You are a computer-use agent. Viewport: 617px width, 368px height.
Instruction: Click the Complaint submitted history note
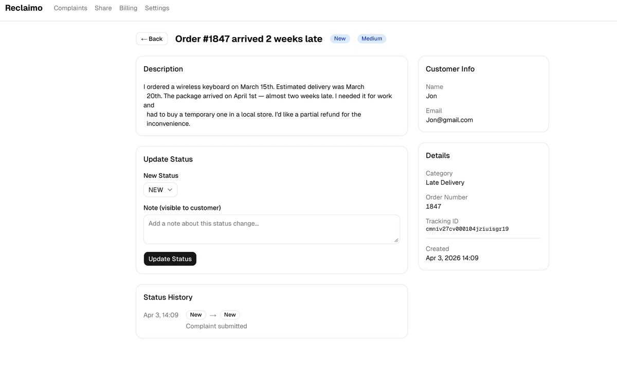point(216,326)
